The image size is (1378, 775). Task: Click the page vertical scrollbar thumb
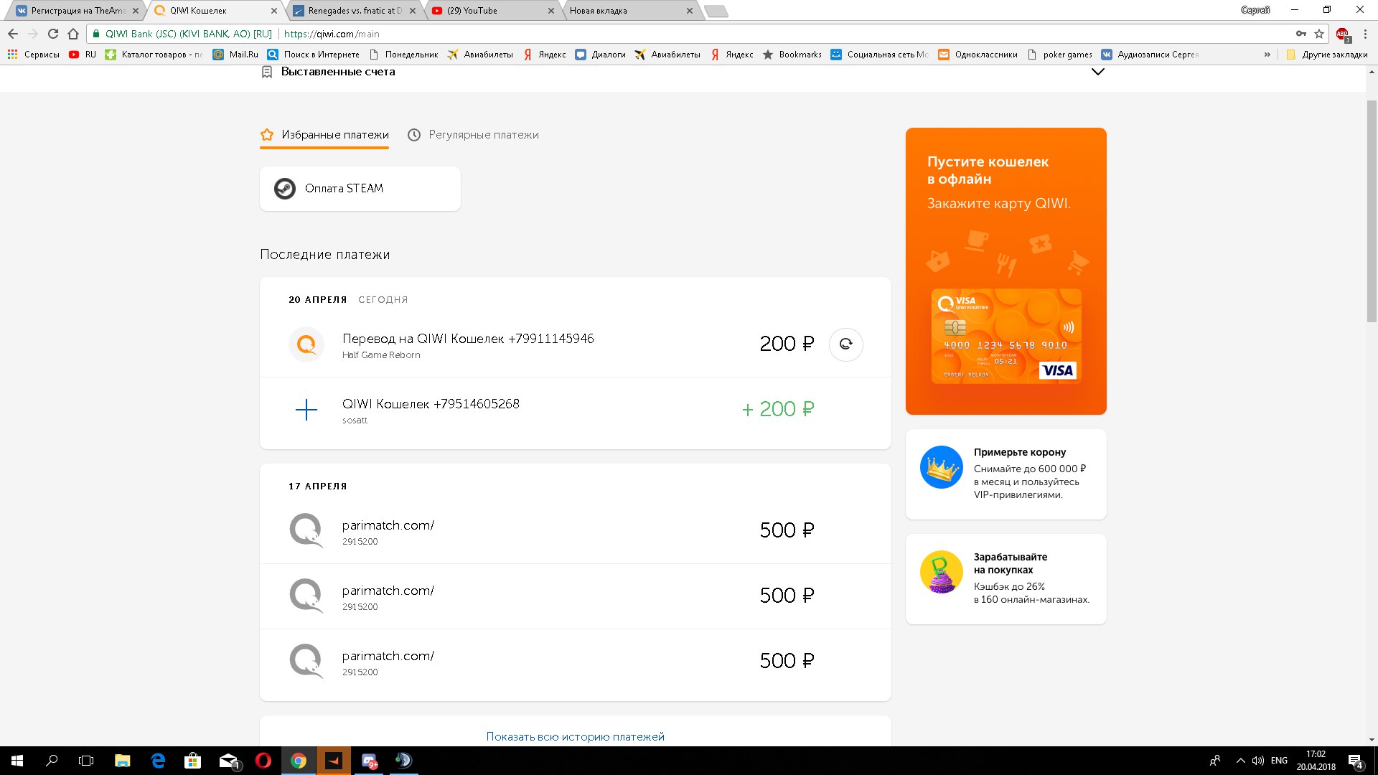click(1372, 208)
